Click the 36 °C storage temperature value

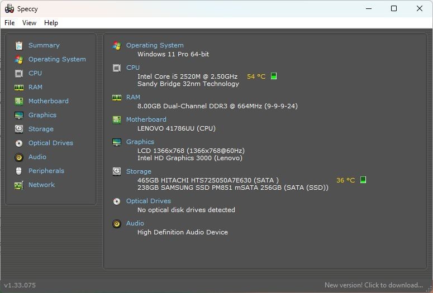coord(345,180)
